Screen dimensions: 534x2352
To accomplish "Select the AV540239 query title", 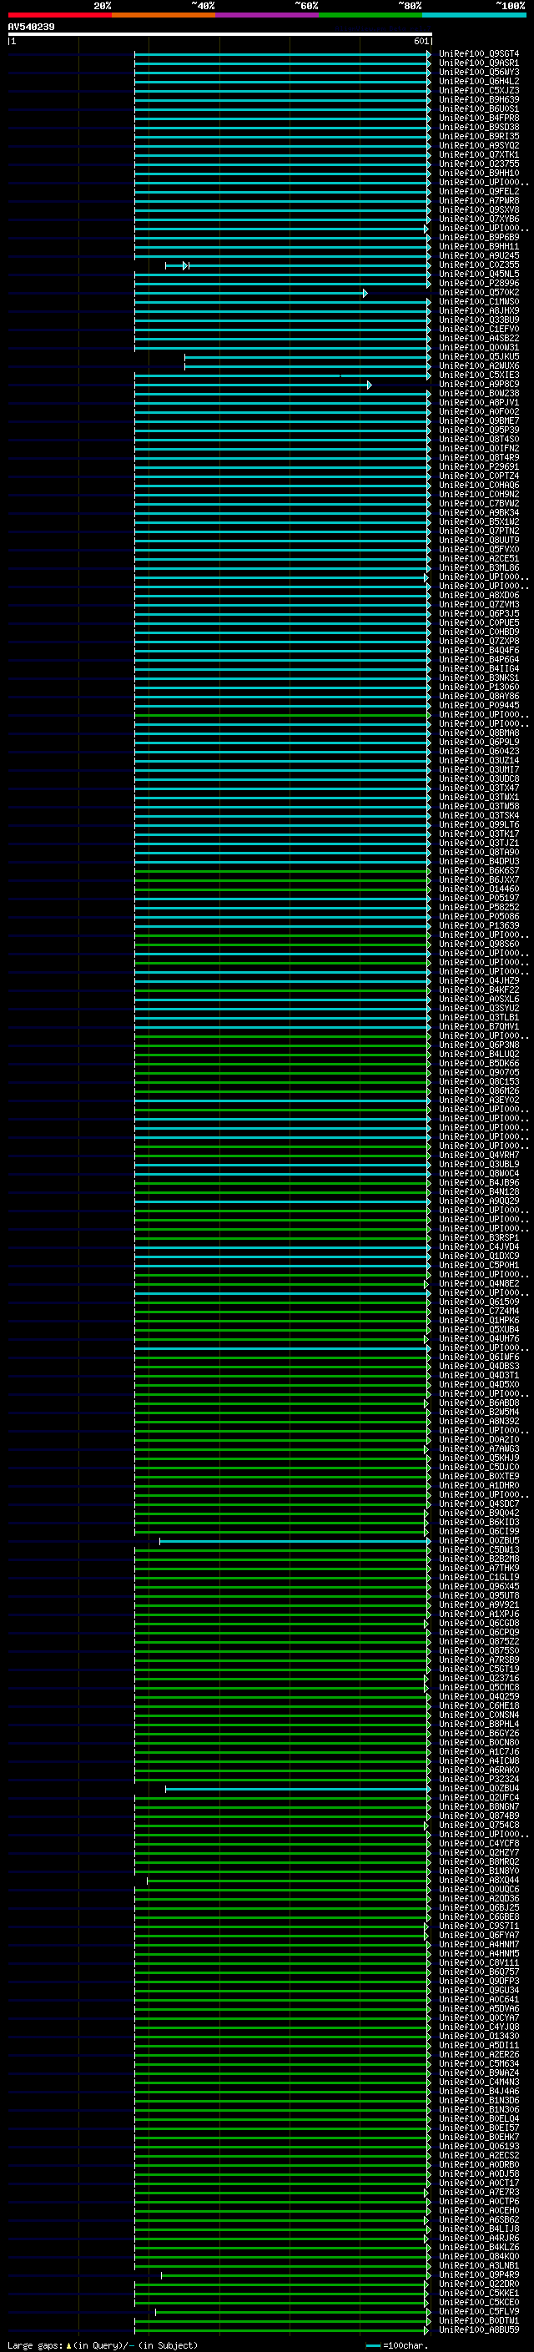I will pyautogui.click(x=31, y=28).
